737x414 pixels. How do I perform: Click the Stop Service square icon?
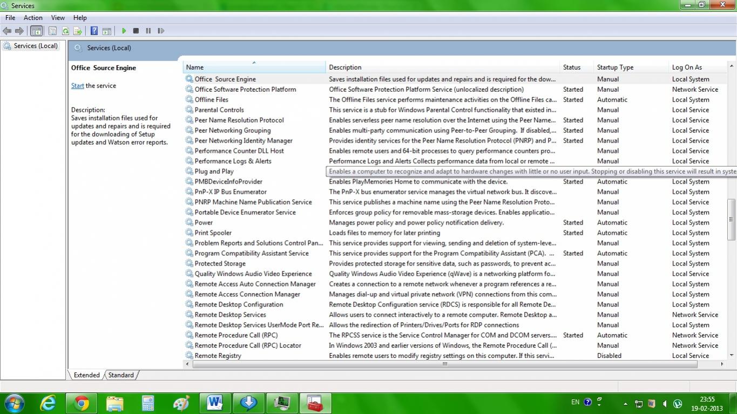click(x=136, y=31)
